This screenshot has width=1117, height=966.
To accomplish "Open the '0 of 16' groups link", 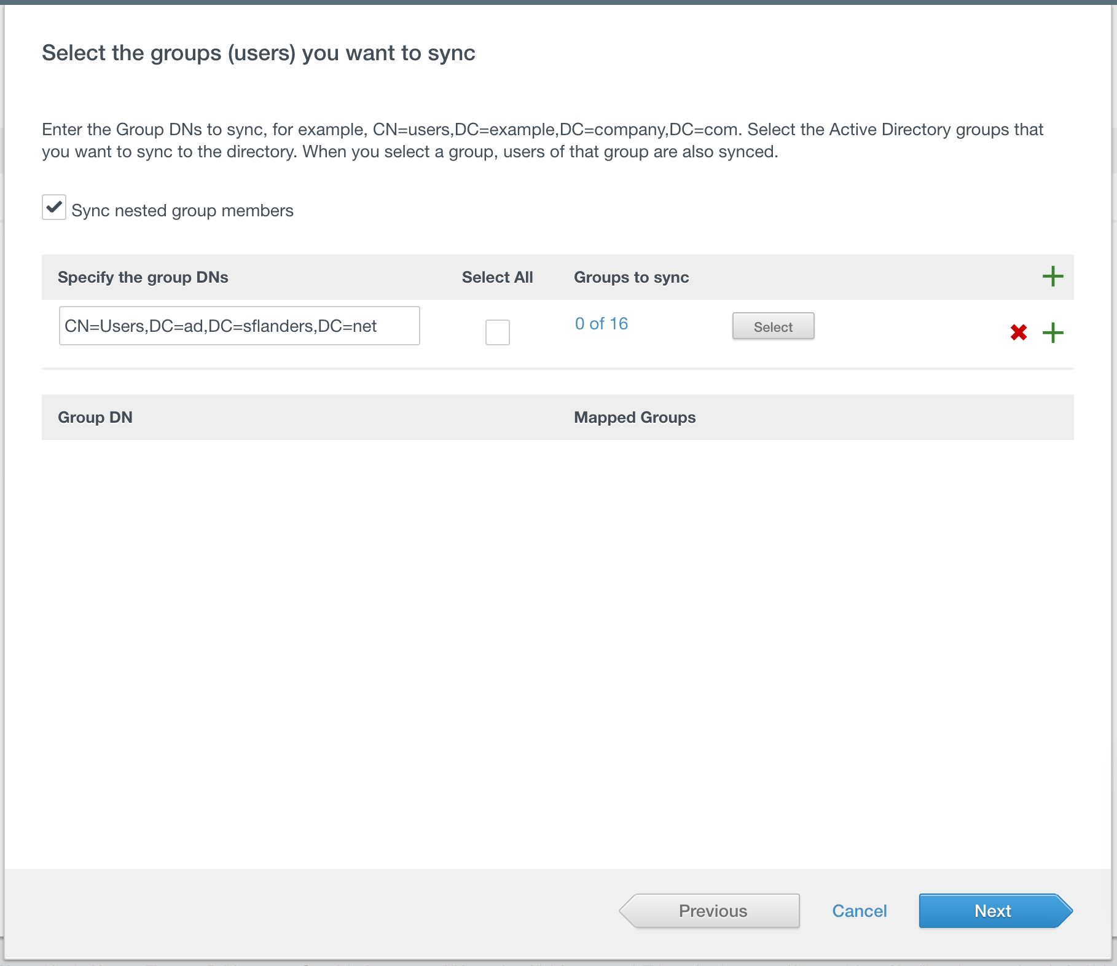I will click(x=601, y=324).
